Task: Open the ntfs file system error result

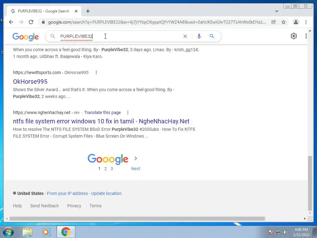Action: click(x=101, y=121)
